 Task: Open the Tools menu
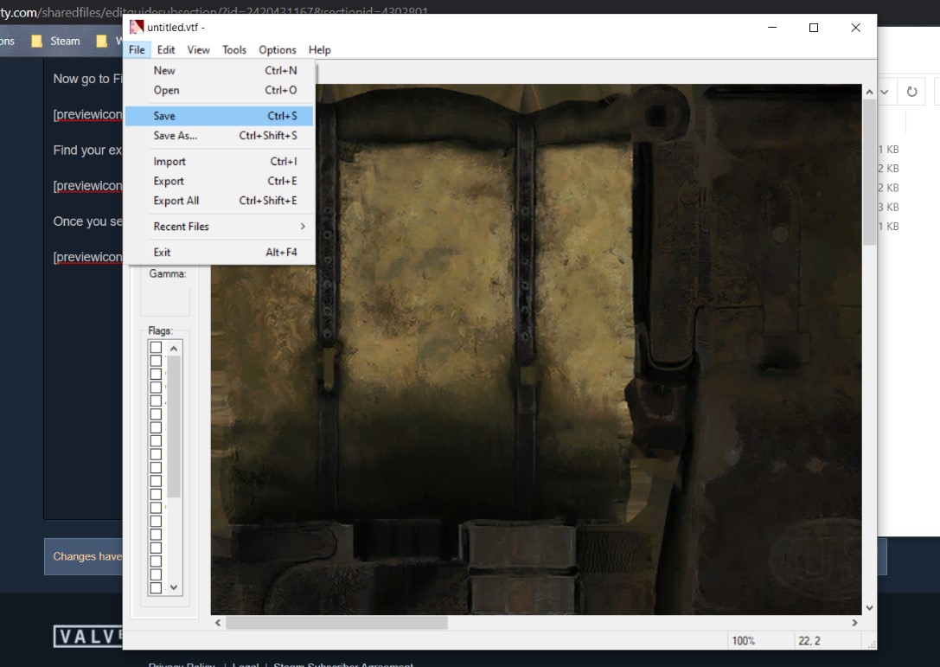(233, 50)
